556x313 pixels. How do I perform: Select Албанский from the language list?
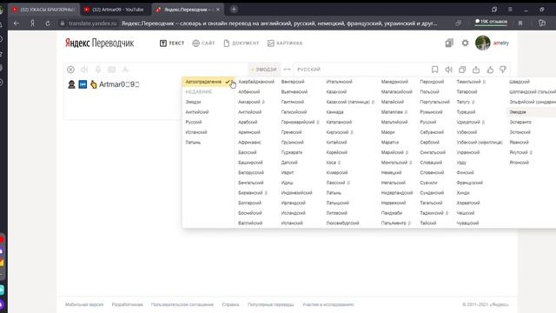(x=249, y=91)
